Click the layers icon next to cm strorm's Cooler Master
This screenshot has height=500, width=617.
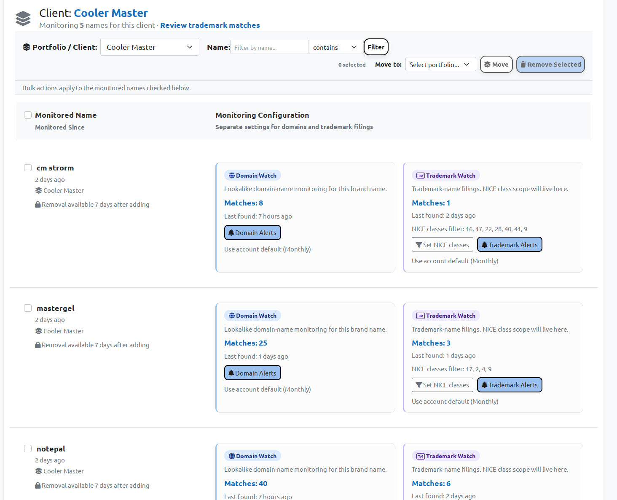39,190
